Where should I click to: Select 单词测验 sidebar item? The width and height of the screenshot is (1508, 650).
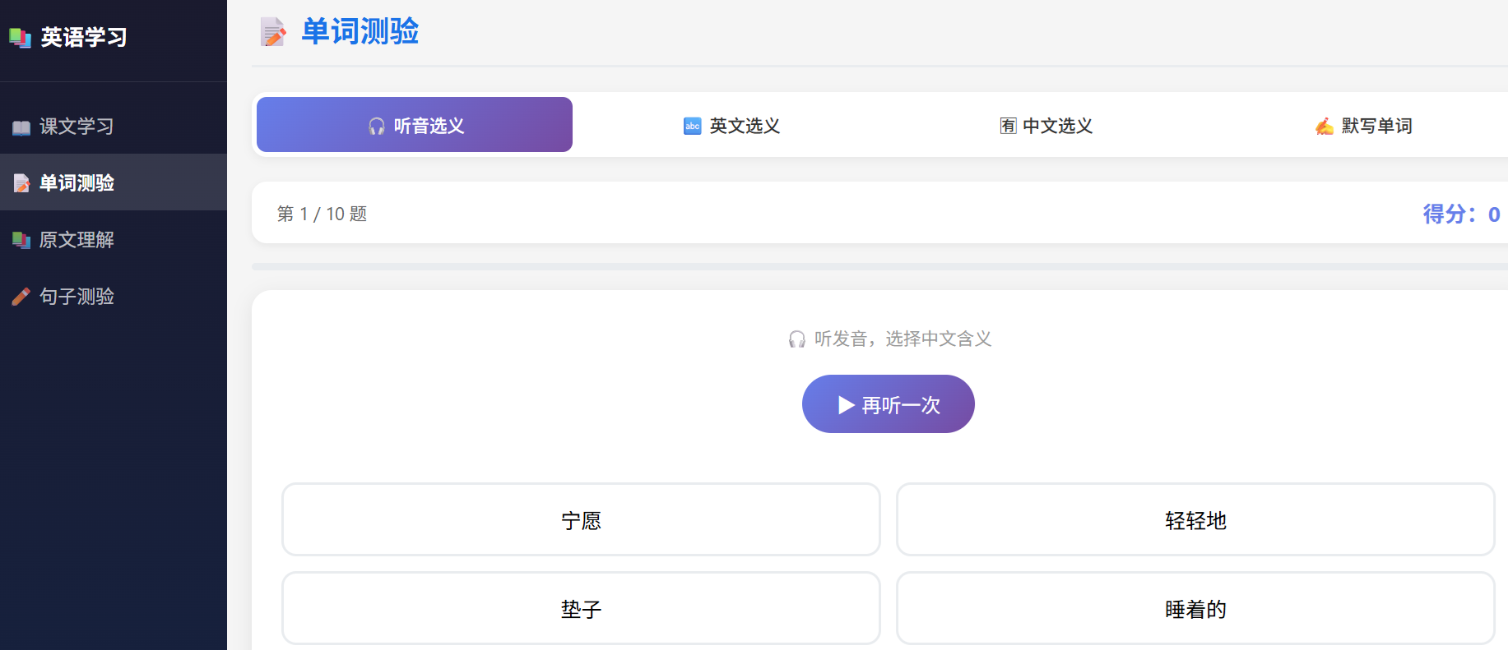(x=114, y=182)
